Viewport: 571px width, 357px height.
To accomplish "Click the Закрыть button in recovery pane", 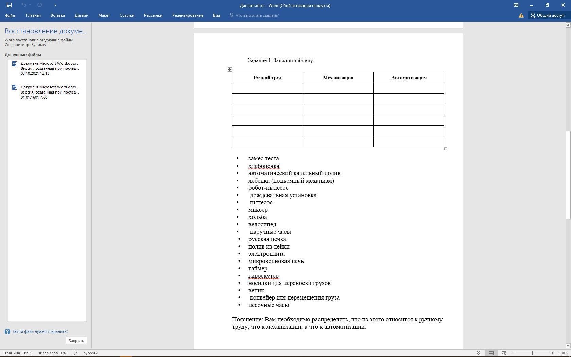I will pyautogui.click(x=76, y=341).
